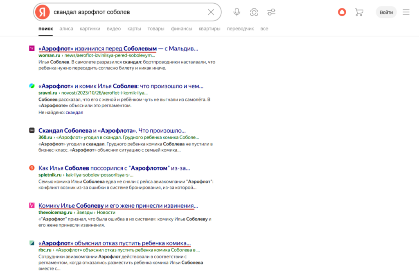Open image search camera icon
Viewport: 419px width, 272px height.
coord(254,12)
